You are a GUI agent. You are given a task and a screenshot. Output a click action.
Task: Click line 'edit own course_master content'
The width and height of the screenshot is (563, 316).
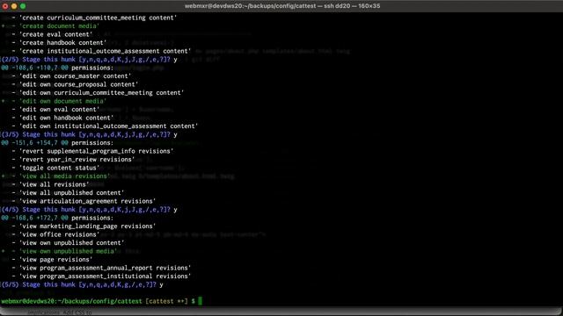tap(71, 76)
